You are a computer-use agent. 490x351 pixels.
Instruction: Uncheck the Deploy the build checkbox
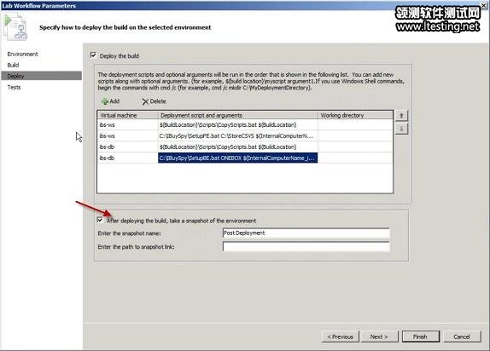point(93,55)
